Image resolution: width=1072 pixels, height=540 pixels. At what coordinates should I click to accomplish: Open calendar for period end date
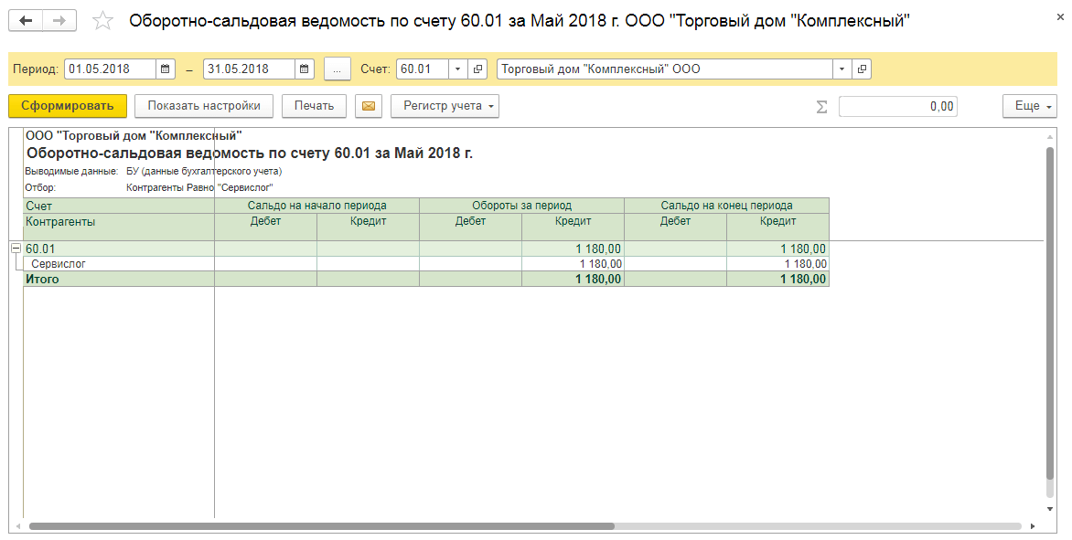pyautogui.click(x=305, y=69)
